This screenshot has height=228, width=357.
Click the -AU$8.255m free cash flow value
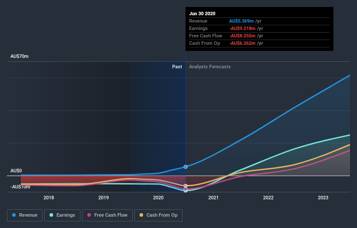point(242,36)
